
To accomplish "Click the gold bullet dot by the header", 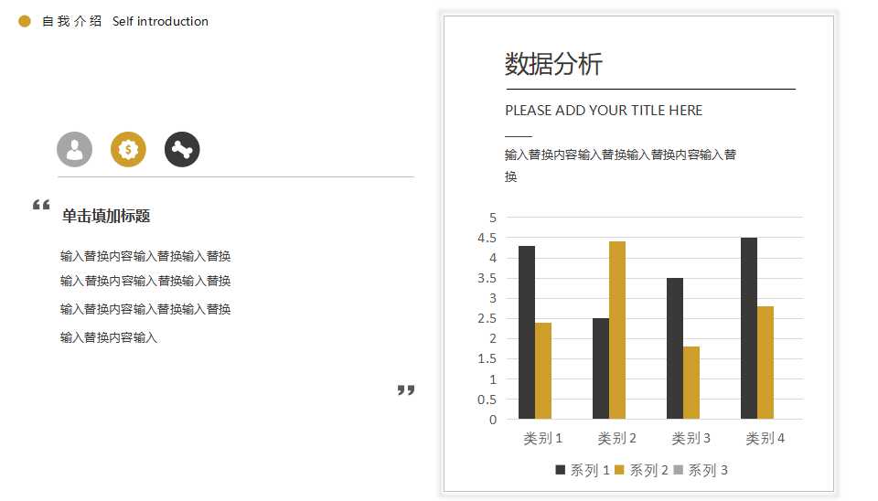I will (x=24, y=21).
